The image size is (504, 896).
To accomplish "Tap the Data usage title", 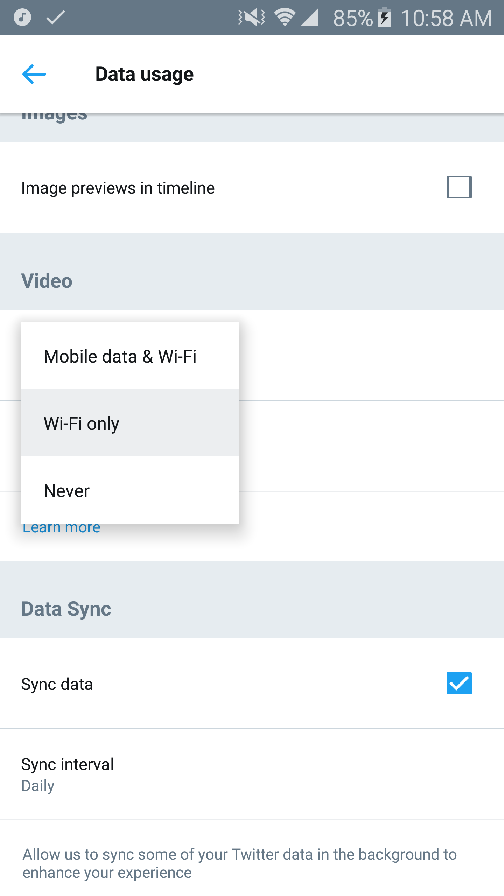I will pyautogui.click(x=144, y=74).
